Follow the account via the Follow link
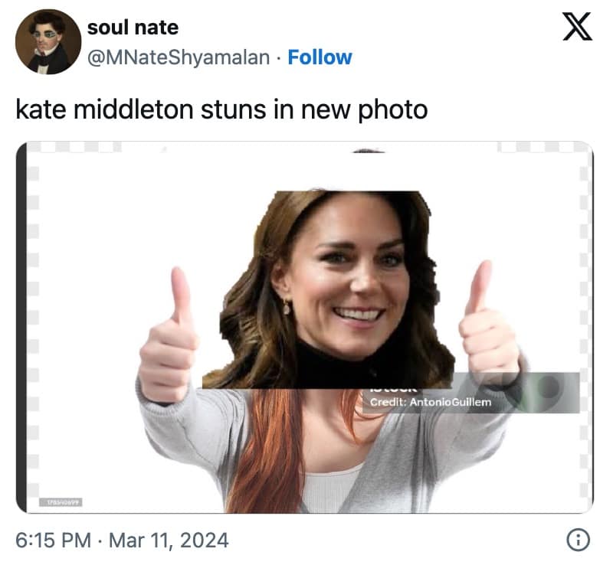This screenshot has width=613, height=565. click(320, 57)
